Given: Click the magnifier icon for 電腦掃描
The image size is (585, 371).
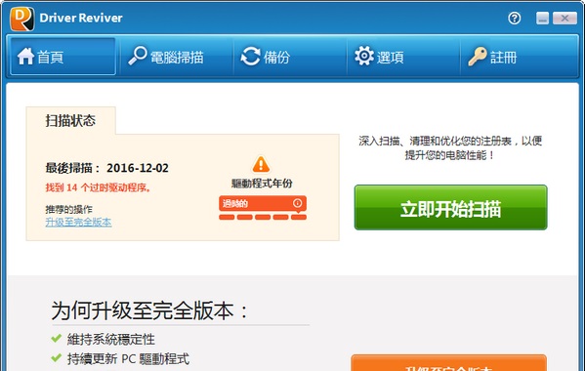Looking at the screenshot, I should tap(138, 56).
